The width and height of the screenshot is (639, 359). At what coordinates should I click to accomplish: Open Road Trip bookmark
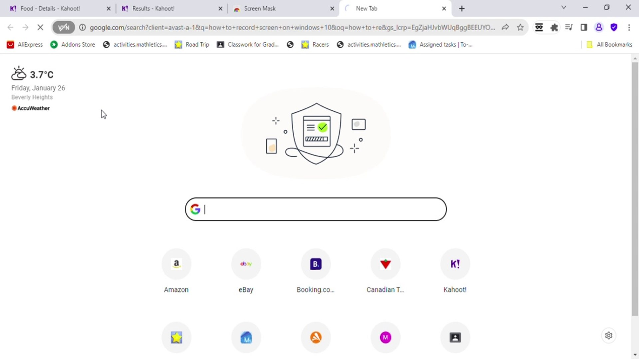[x=192, y=45]
